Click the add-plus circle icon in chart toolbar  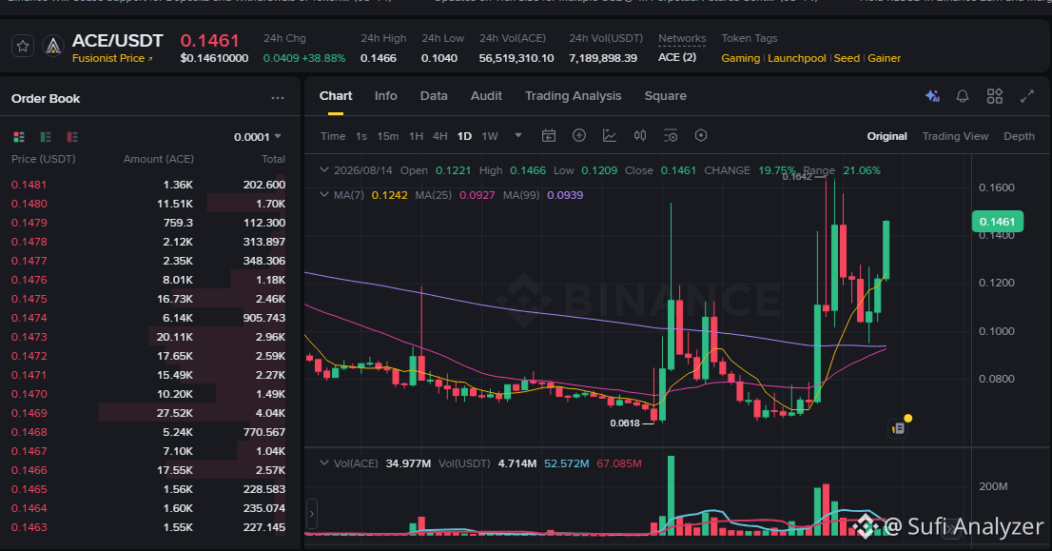(579, 135)
